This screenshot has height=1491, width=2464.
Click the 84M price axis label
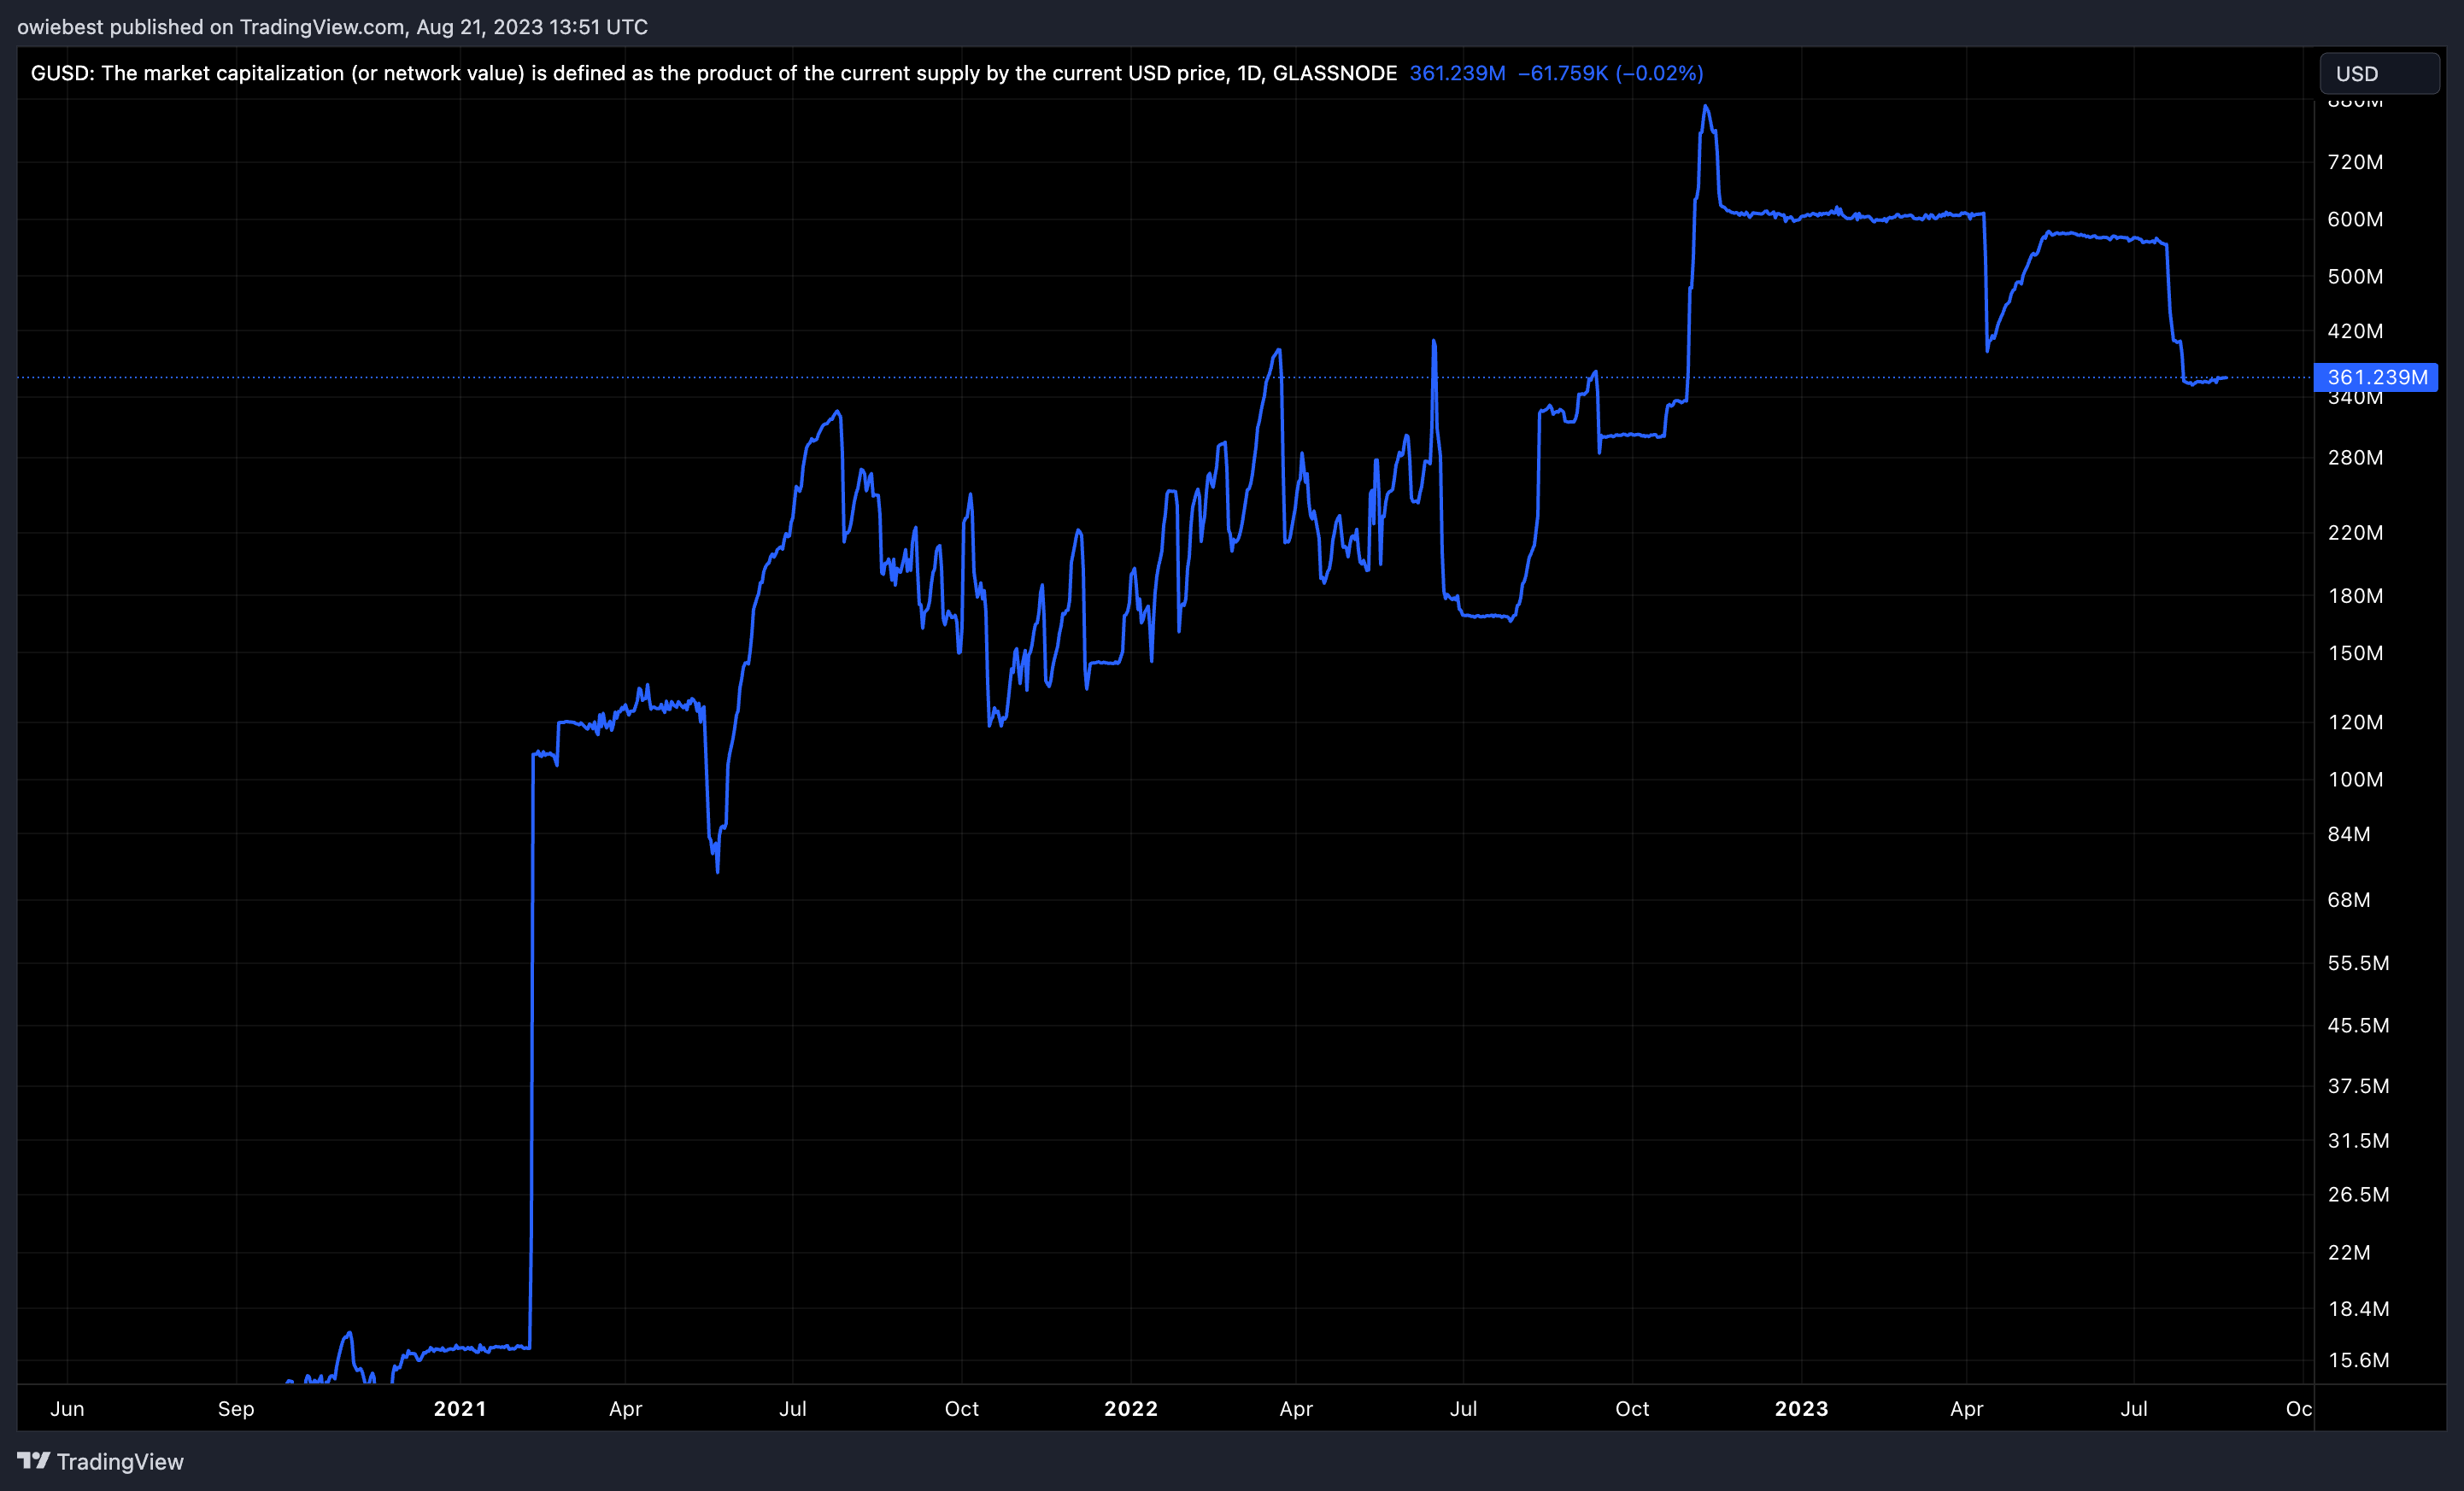[x=2349, y=833]
